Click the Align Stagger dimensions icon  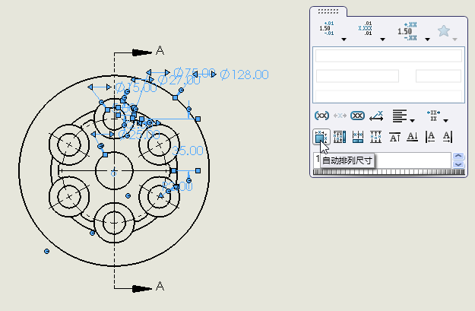click(375, 137)
